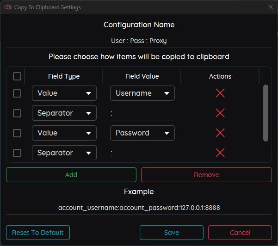Click the first separator text input field

(x=142, y=113)
